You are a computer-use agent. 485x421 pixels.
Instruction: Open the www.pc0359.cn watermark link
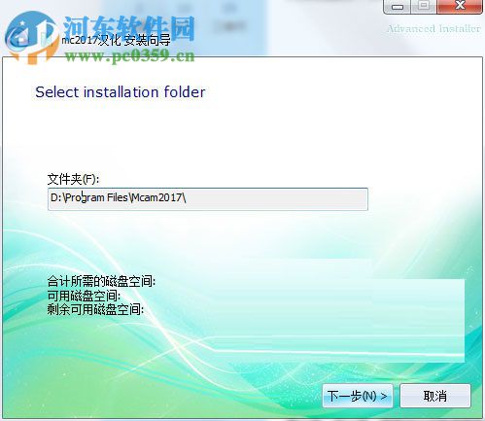pyautogui.click(x=129, y=56)
